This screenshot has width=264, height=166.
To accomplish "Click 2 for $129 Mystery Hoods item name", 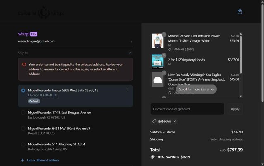I will [x=186, y=60].
